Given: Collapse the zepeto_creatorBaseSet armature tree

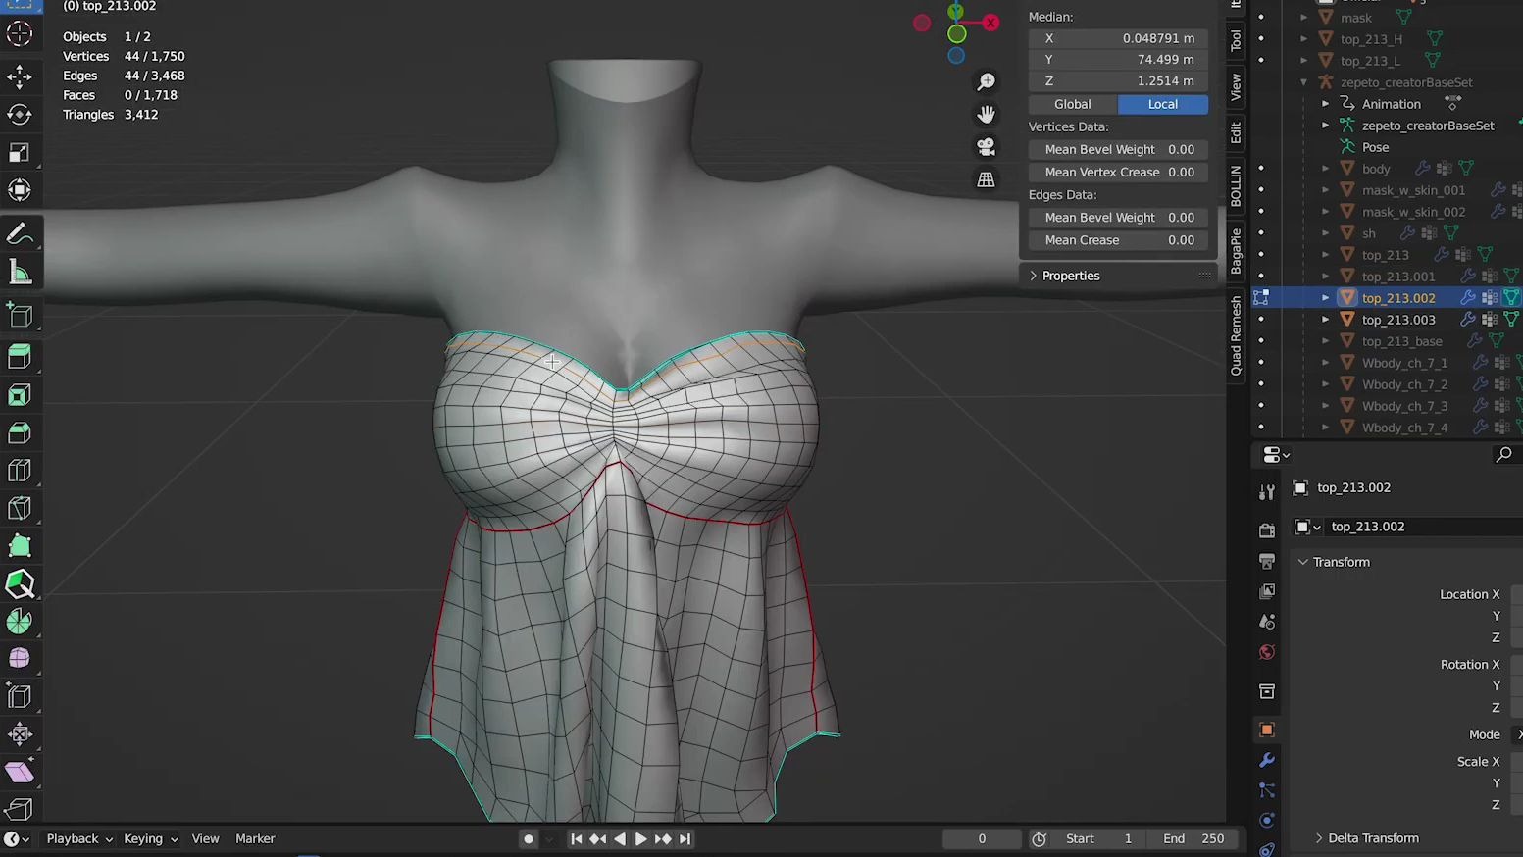Looking at the screenshot, I should (x=1303, y=82).
